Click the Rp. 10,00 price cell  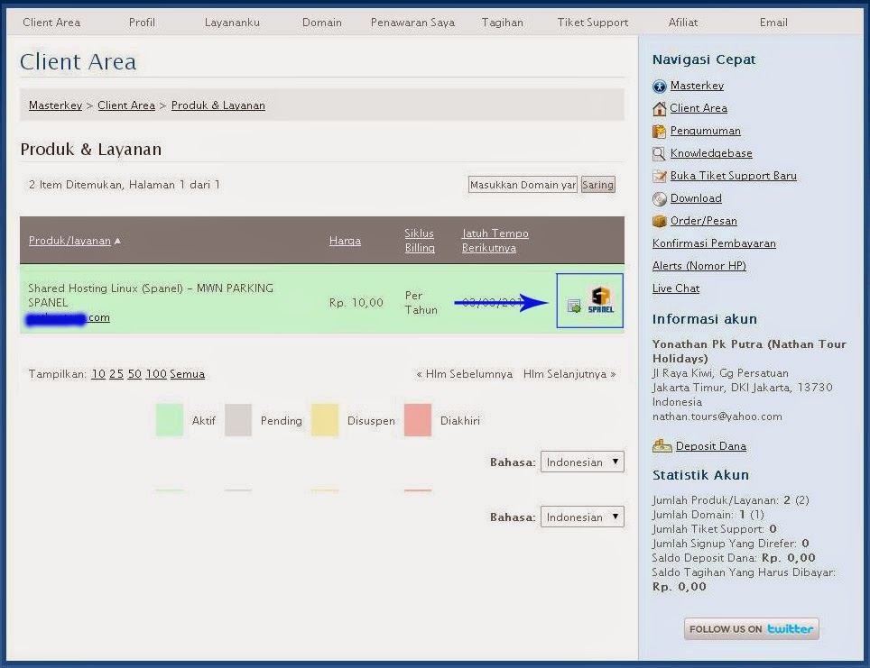pyautogui.click(x=356, y=303)
